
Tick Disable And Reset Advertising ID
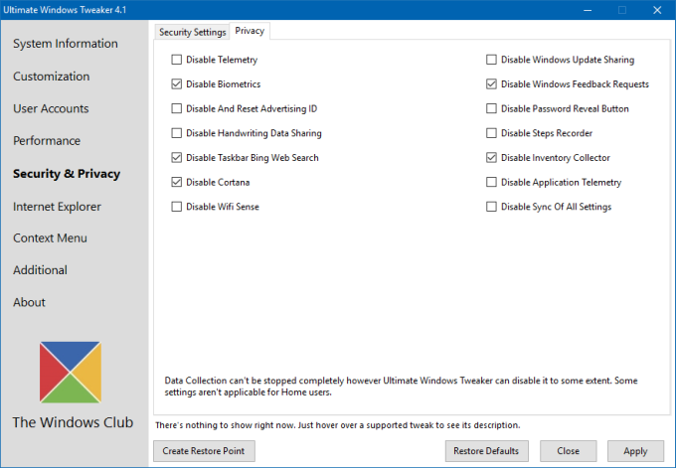[177, 109]
